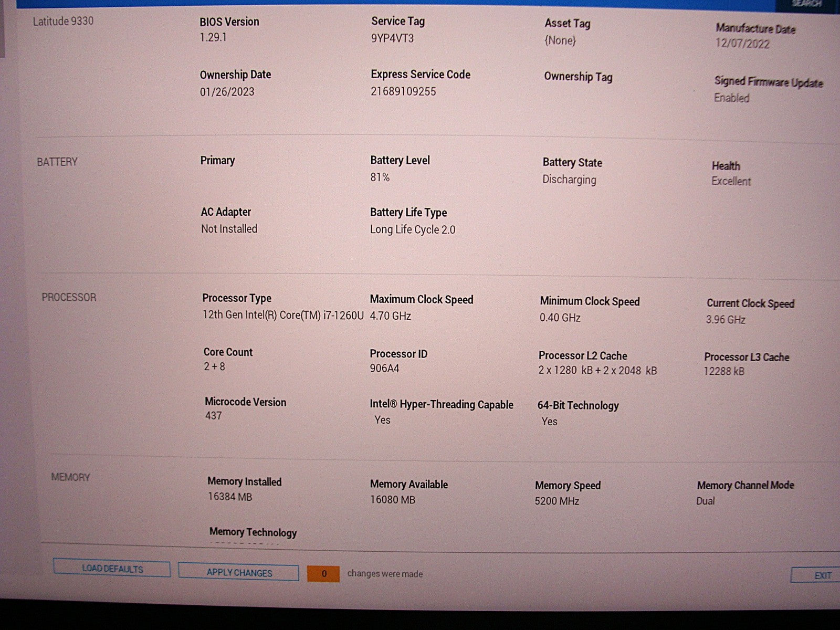Screen dimensions: 840x630
Task: Click the battery Health Excellent value
Action: click(x=731, y=182)
